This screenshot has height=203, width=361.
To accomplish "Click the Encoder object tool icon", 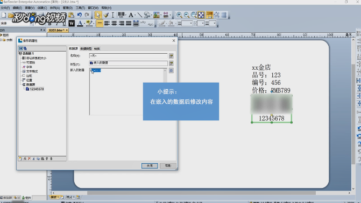I will (x=166, y=15).
